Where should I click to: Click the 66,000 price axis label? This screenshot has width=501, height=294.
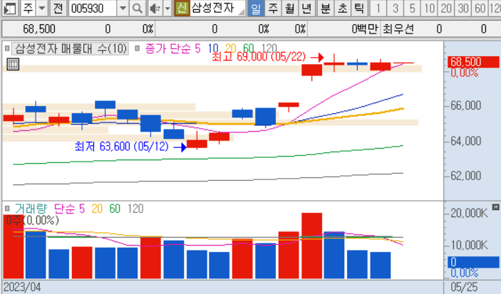pyautogui.click(x=465, y=105)
